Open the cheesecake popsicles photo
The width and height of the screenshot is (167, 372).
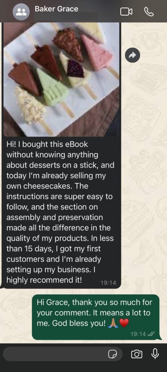click(x=61, y=80)
